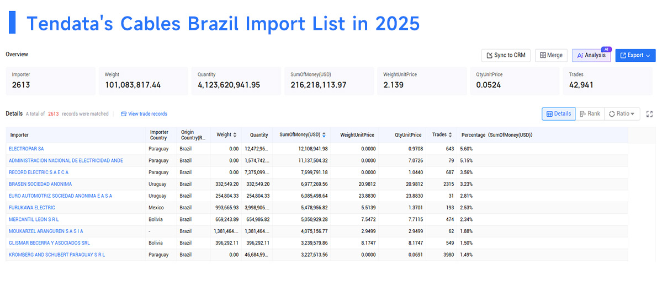This screenshot has height=281, width=657.
Task: Sort by the Weight column arrows
Action: pos(235,135)
